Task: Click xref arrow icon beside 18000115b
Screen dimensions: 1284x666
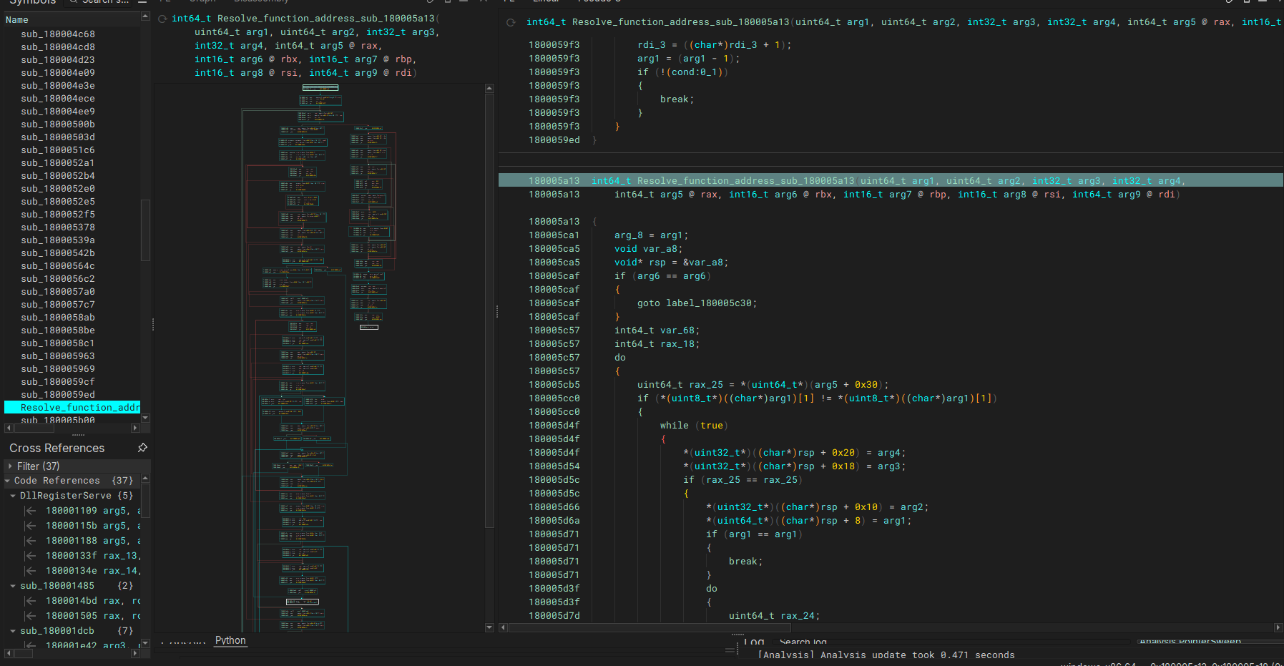Action: click(31, 526)
